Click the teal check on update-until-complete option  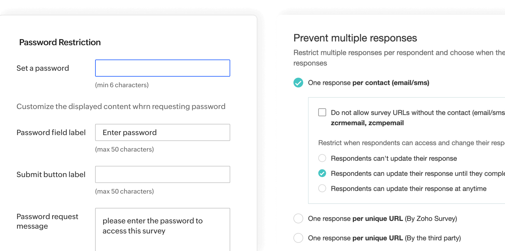[322, 173]
